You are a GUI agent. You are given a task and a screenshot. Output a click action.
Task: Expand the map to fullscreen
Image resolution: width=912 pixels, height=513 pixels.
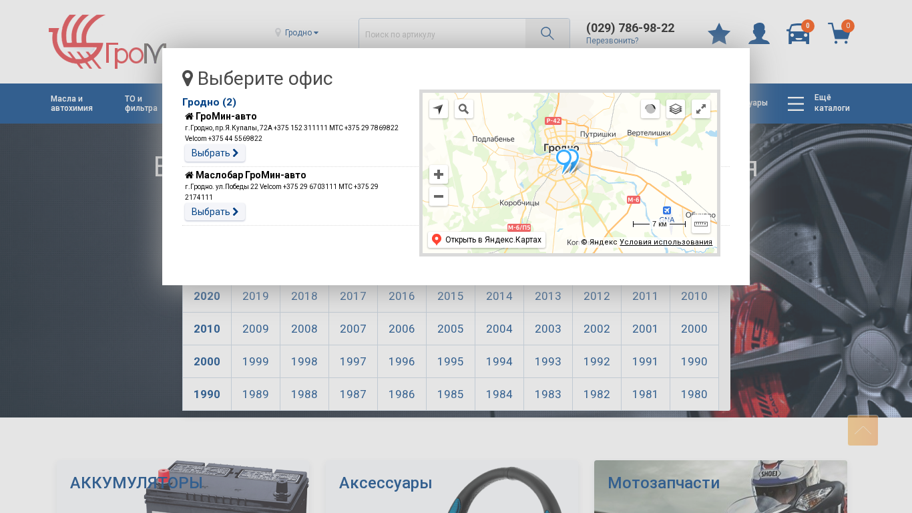(x=701, y=109)
